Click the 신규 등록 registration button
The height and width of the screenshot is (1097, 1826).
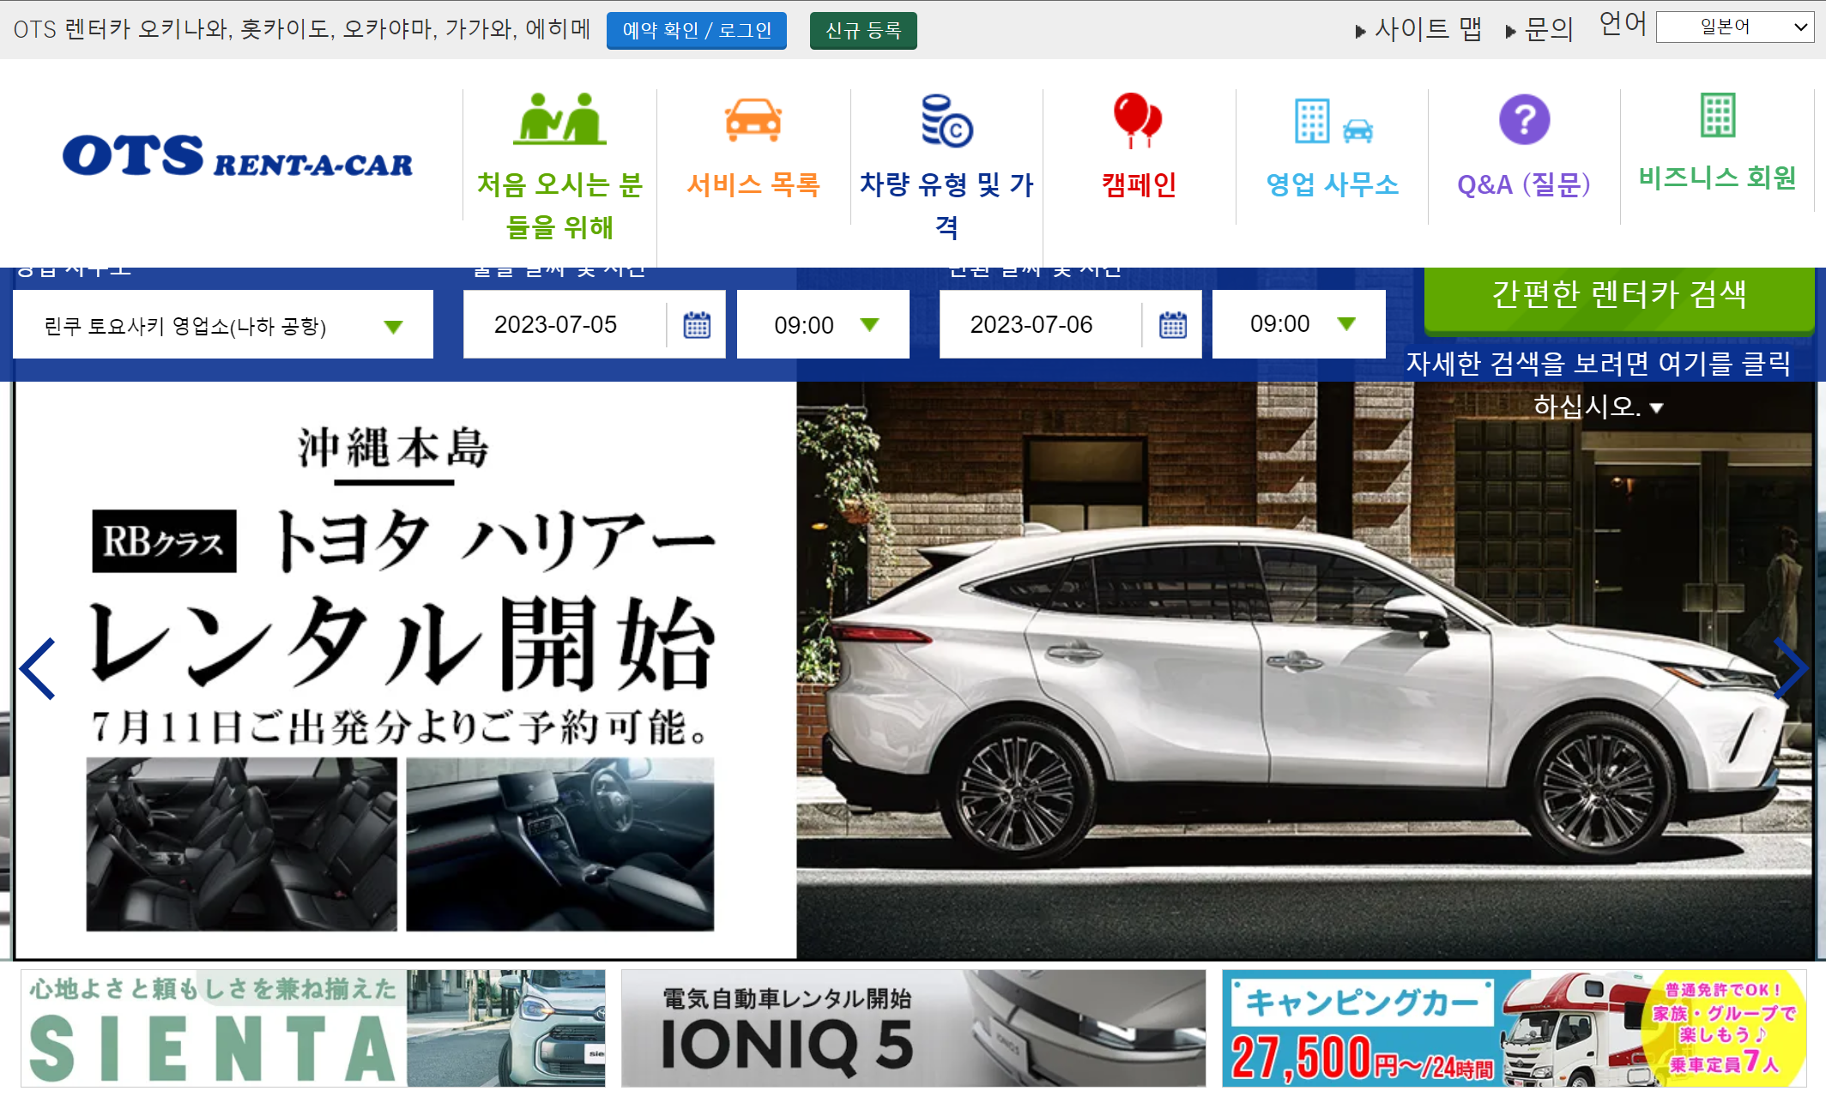(x=862, y=31)
